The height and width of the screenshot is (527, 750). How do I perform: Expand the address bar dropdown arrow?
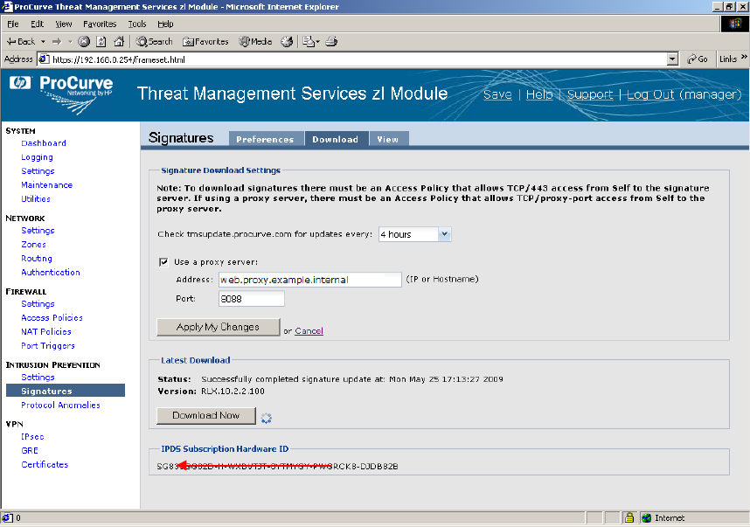click(672, 59)
